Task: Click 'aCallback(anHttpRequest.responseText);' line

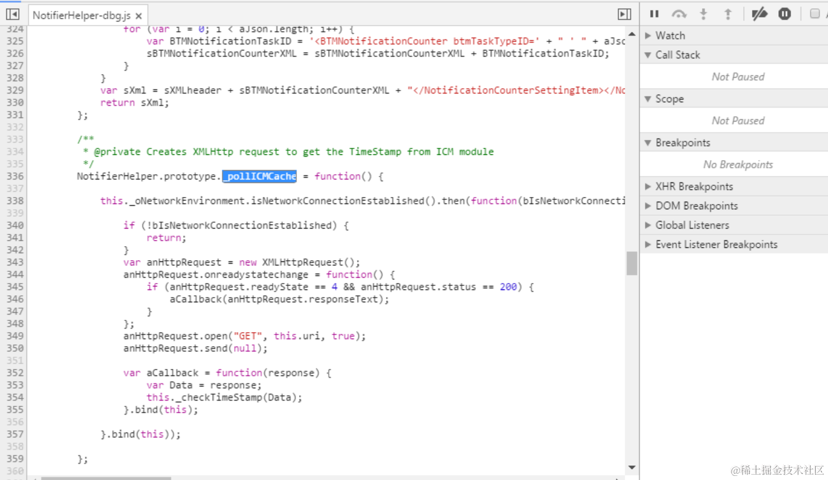Action: point(280,299)
